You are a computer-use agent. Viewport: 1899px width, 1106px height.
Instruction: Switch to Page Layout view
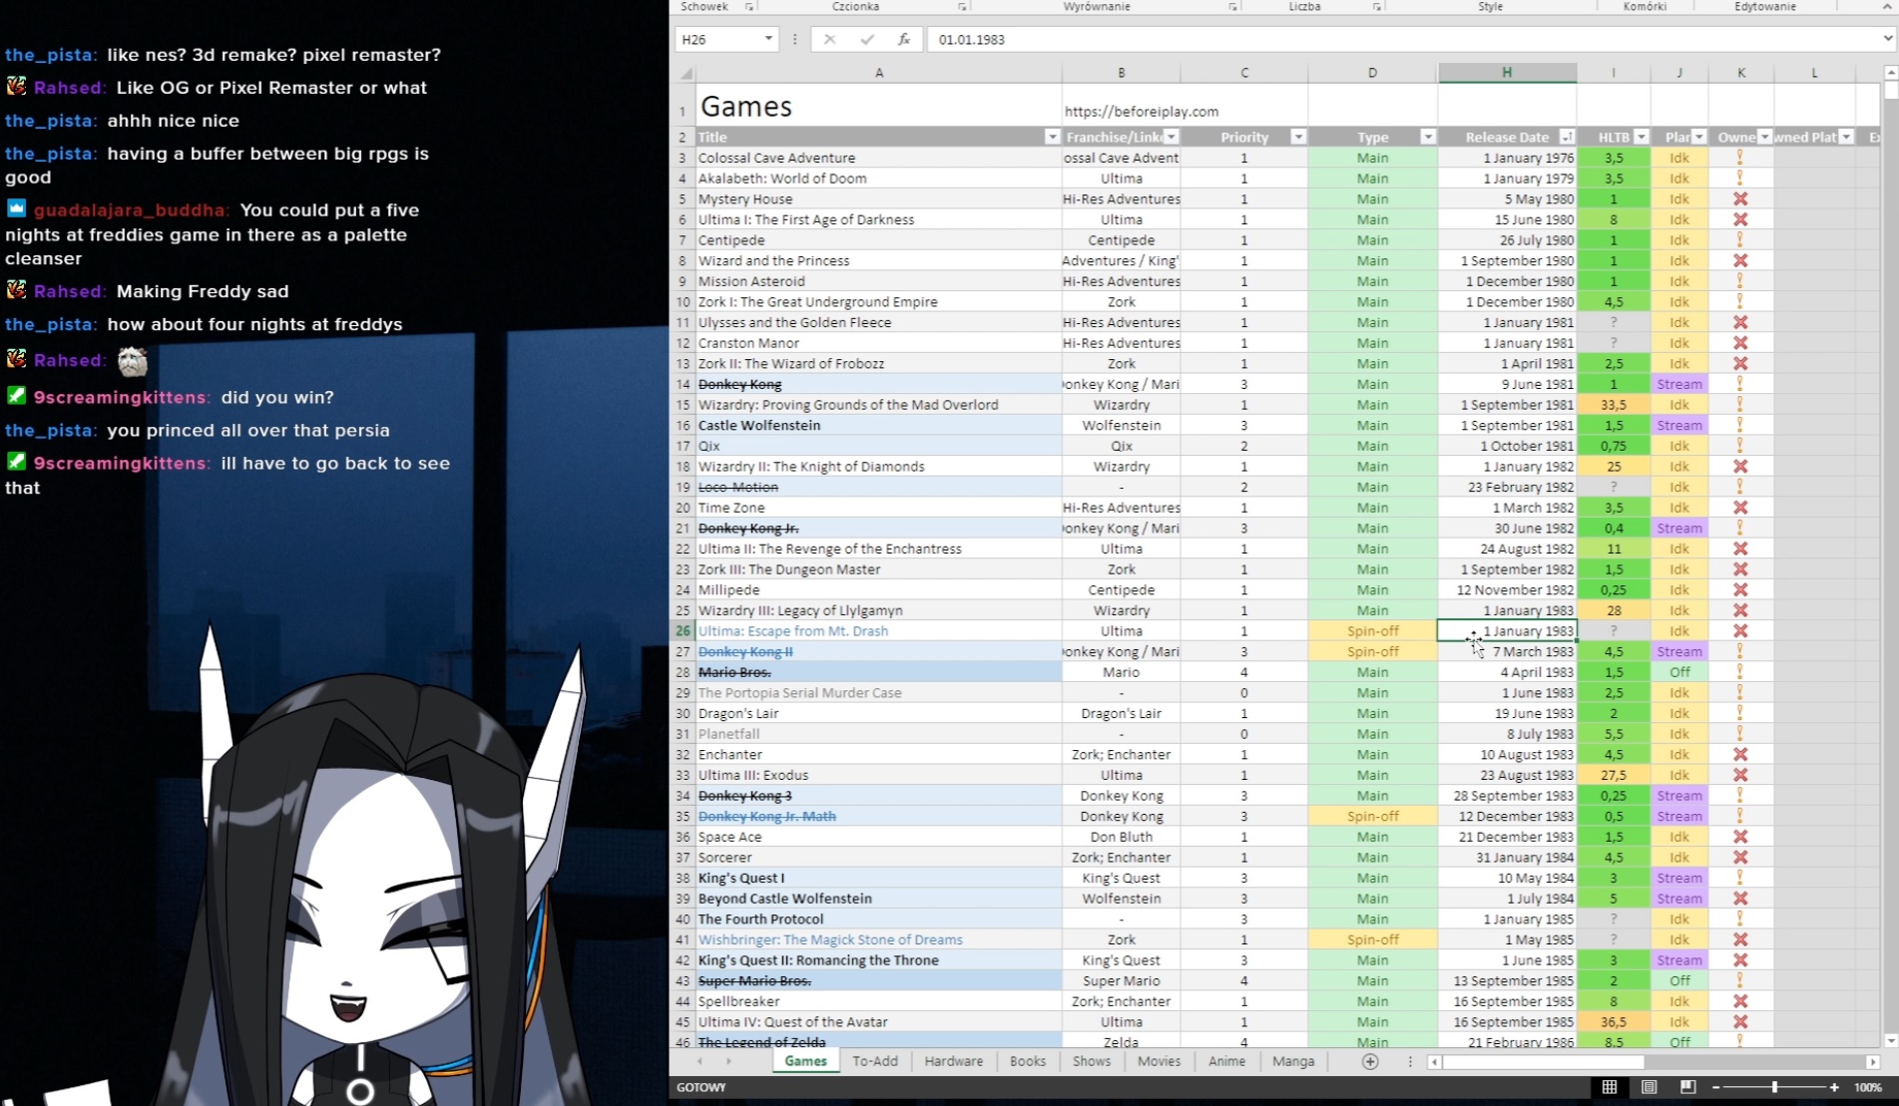(1649, 1087)
